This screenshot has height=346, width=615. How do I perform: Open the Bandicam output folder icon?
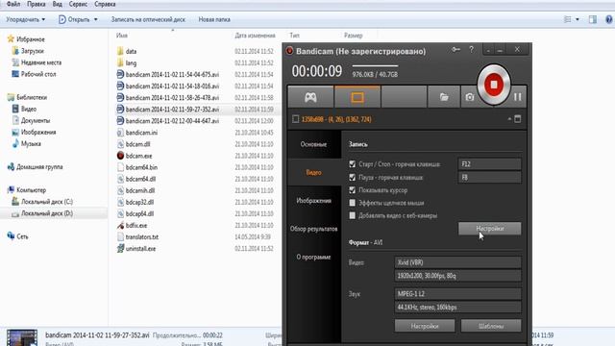pyautogui.click(x=444, y=97)
